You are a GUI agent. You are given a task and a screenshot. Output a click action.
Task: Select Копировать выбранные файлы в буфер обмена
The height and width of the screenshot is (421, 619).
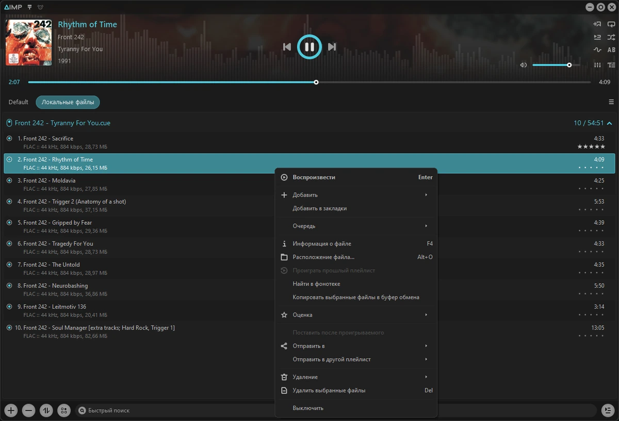pos(356,297)
